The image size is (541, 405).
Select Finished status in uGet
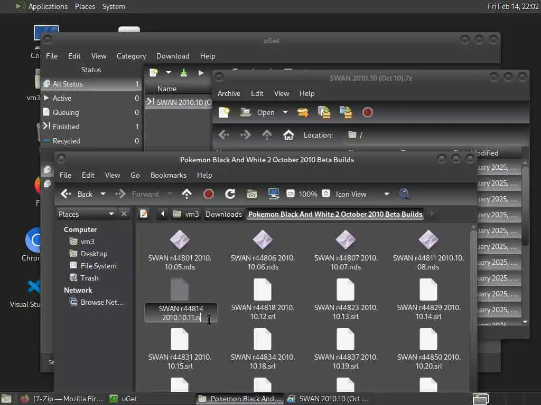(x=91, y=127)
